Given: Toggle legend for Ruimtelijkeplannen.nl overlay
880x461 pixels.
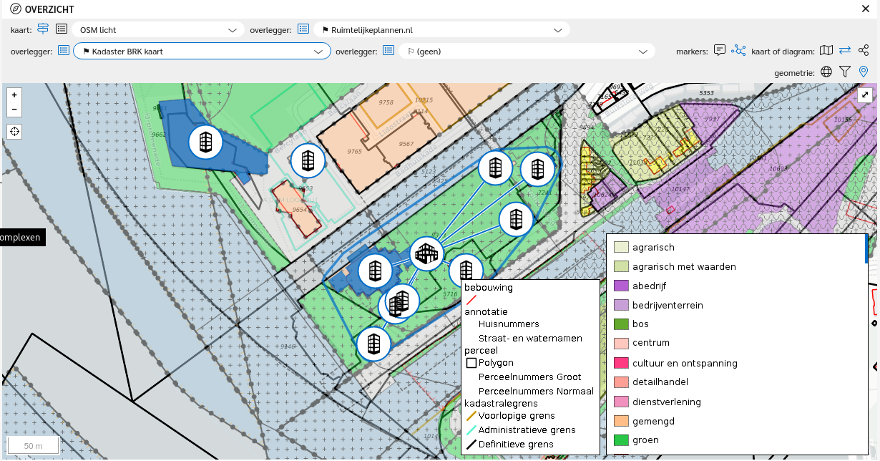Looking at the screenshot, I should pyautogui.click(x=303, y=30).
